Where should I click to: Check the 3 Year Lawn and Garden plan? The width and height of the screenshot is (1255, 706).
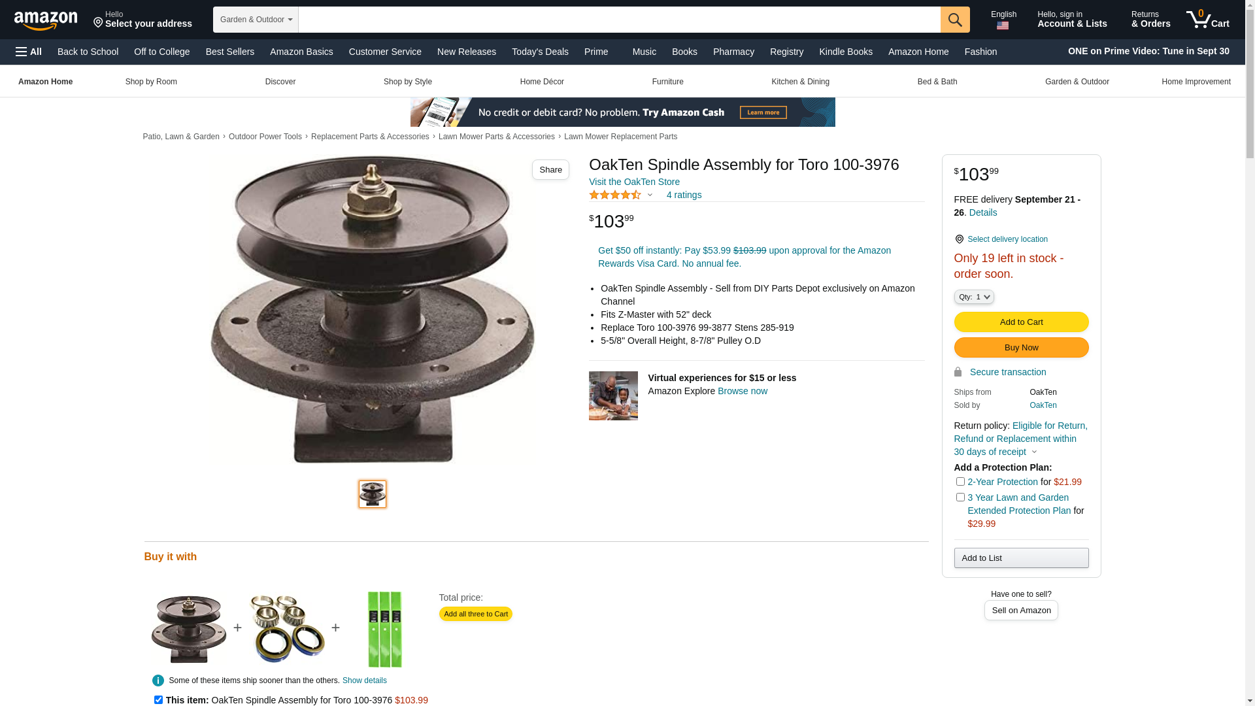(960, 497)
